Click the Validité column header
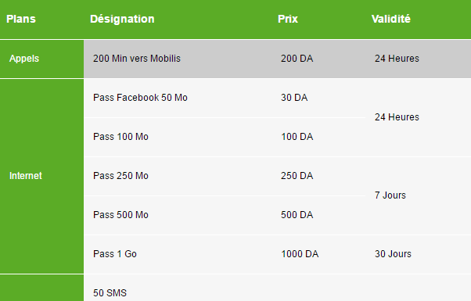 pos(390,19)
